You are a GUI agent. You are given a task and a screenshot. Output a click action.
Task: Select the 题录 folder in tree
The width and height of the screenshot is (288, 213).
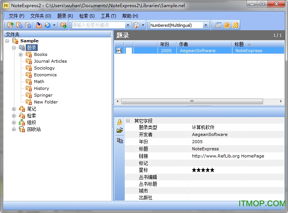click(32, 48)
